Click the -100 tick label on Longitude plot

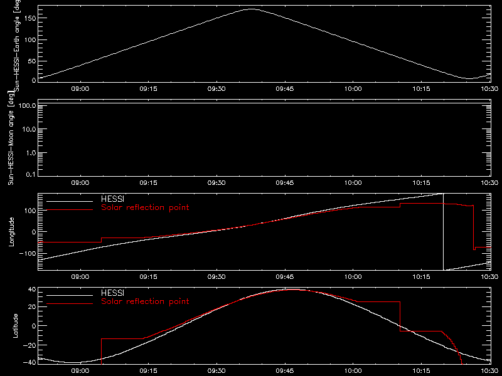[x=28, y=253]
